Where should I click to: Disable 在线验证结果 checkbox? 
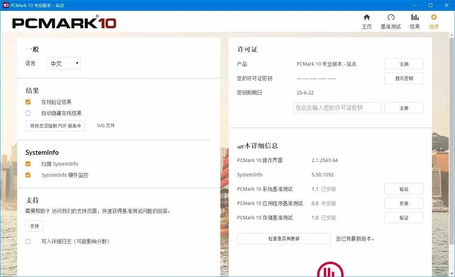point(28,102)
